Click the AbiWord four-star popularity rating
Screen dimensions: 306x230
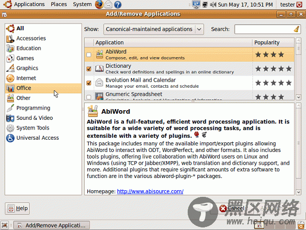point(269,55)
